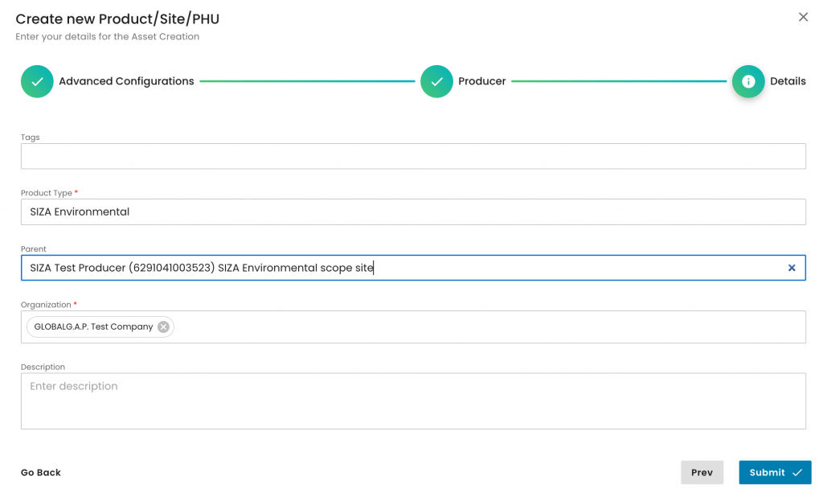Open the Product Type dropdown

[x=413, y=212]
